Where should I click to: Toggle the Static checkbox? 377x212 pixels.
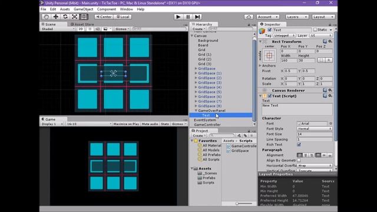click(x=315, y=30)
